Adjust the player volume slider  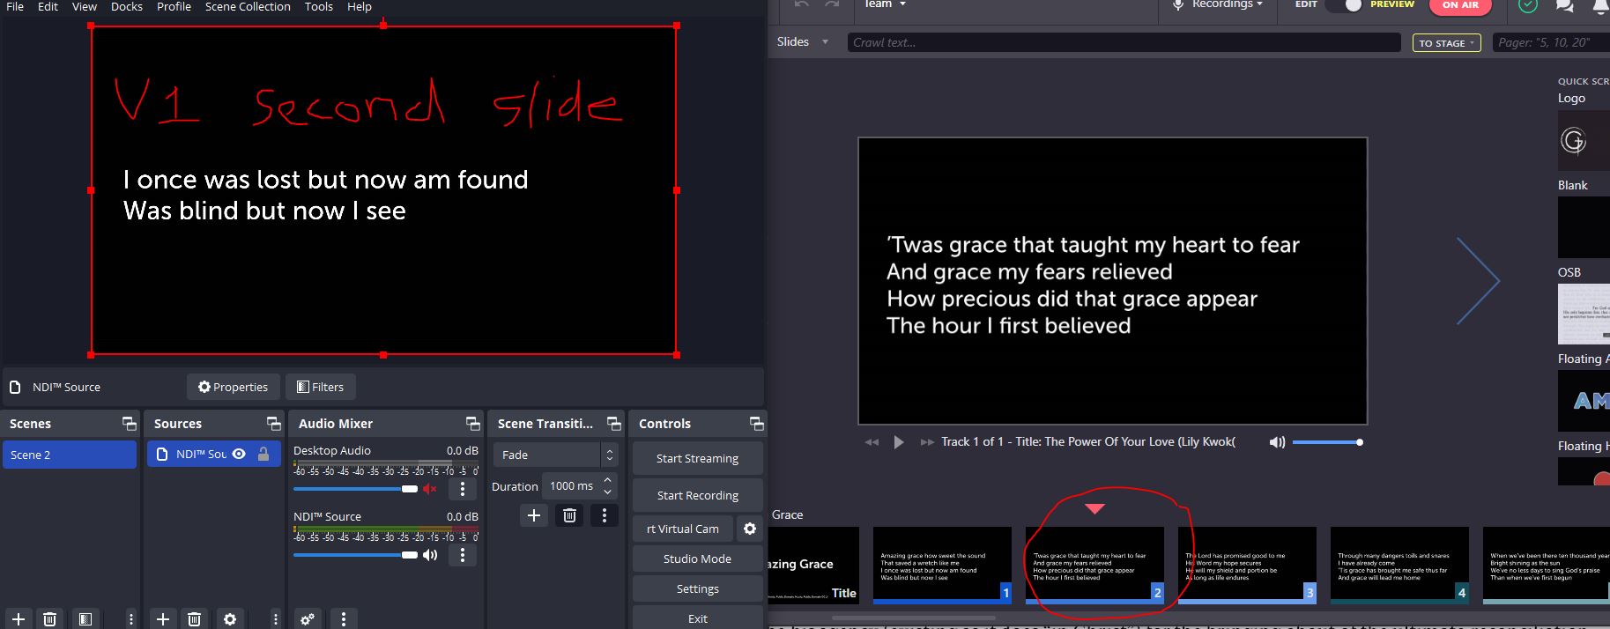pyautogui.click(x=1326, y=442)
